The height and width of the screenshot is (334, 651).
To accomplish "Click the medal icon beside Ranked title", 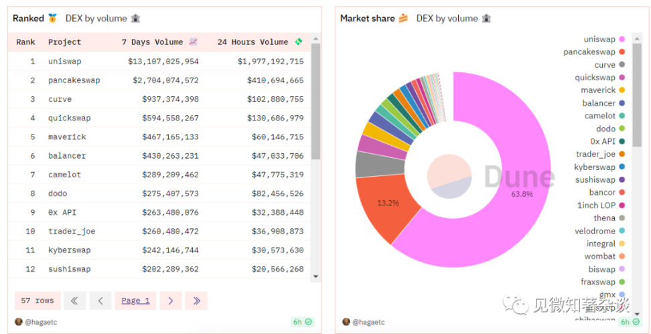I will pyautogui.click(x=52, y=18).
